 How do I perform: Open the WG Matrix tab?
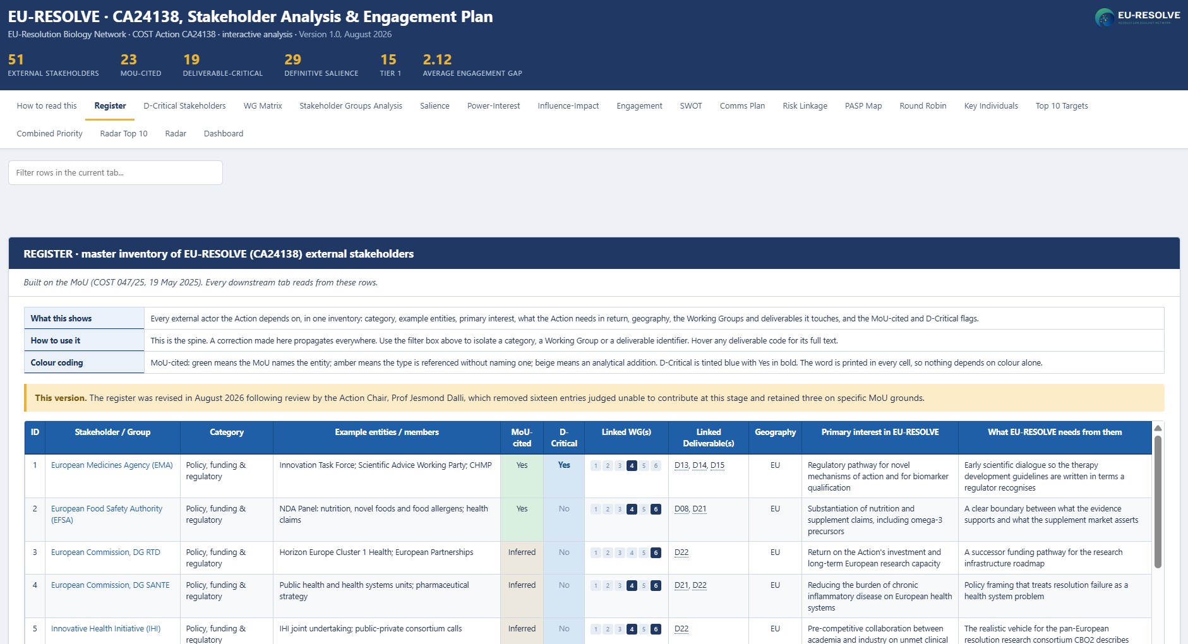coord(263,106)
